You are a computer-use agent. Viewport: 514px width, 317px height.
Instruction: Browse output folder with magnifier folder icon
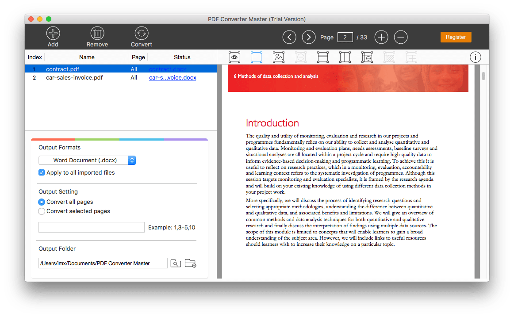pos(176,264)
